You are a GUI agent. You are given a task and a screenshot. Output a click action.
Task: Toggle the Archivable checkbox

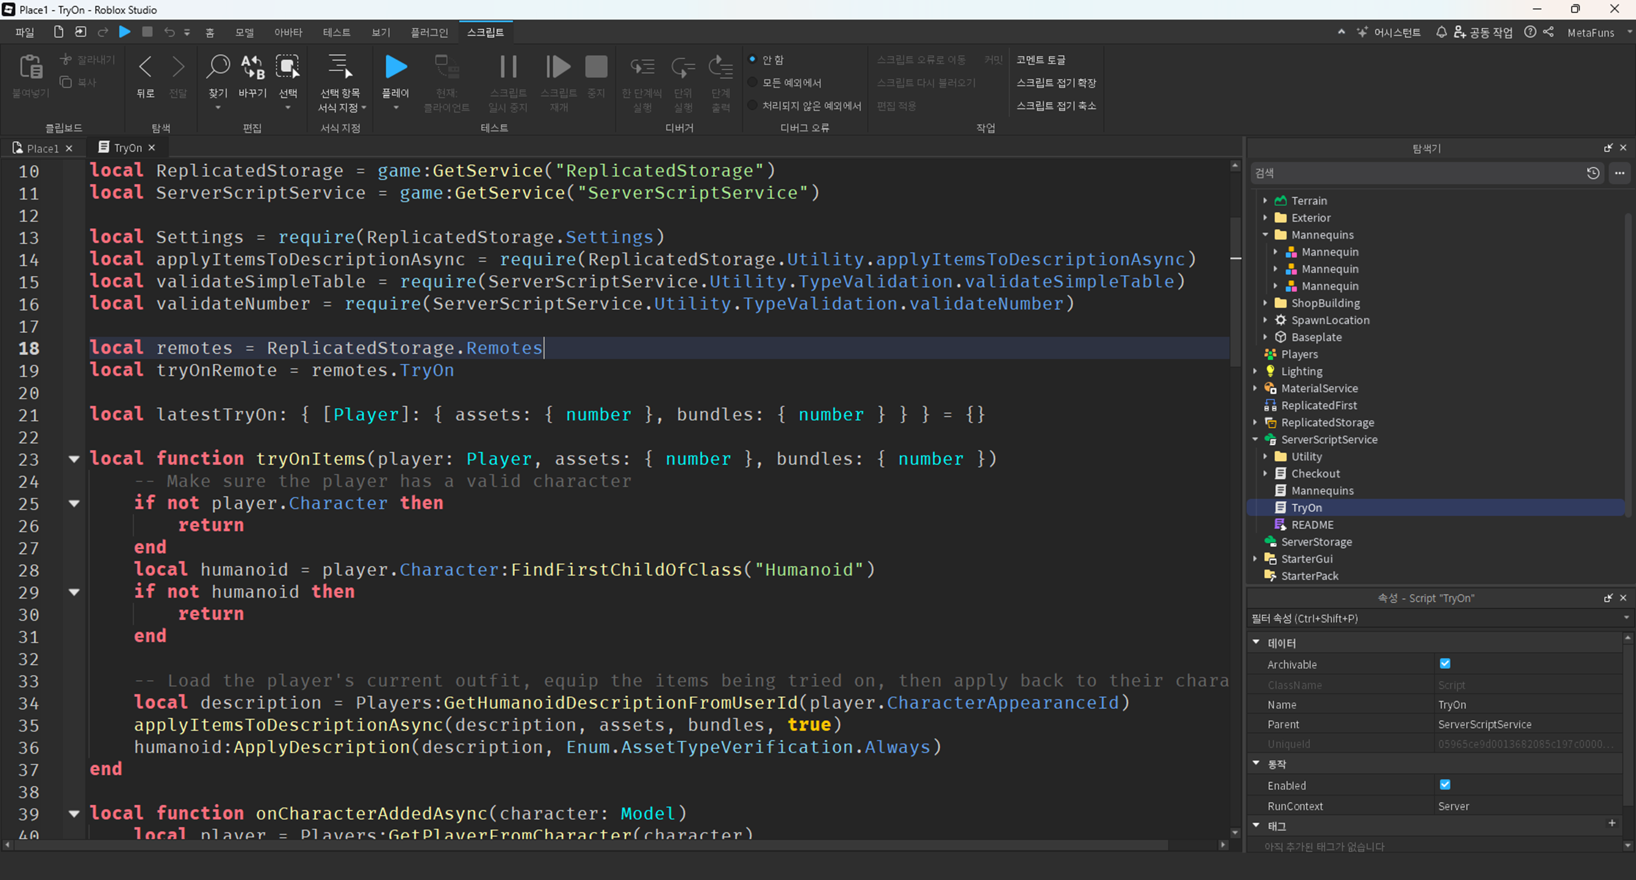point(1445,663)
